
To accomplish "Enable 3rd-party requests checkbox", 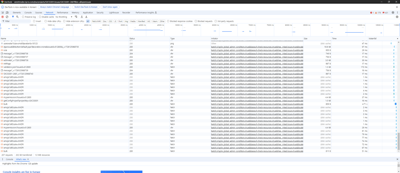I will pyautogui.click(x=216, y=21).
